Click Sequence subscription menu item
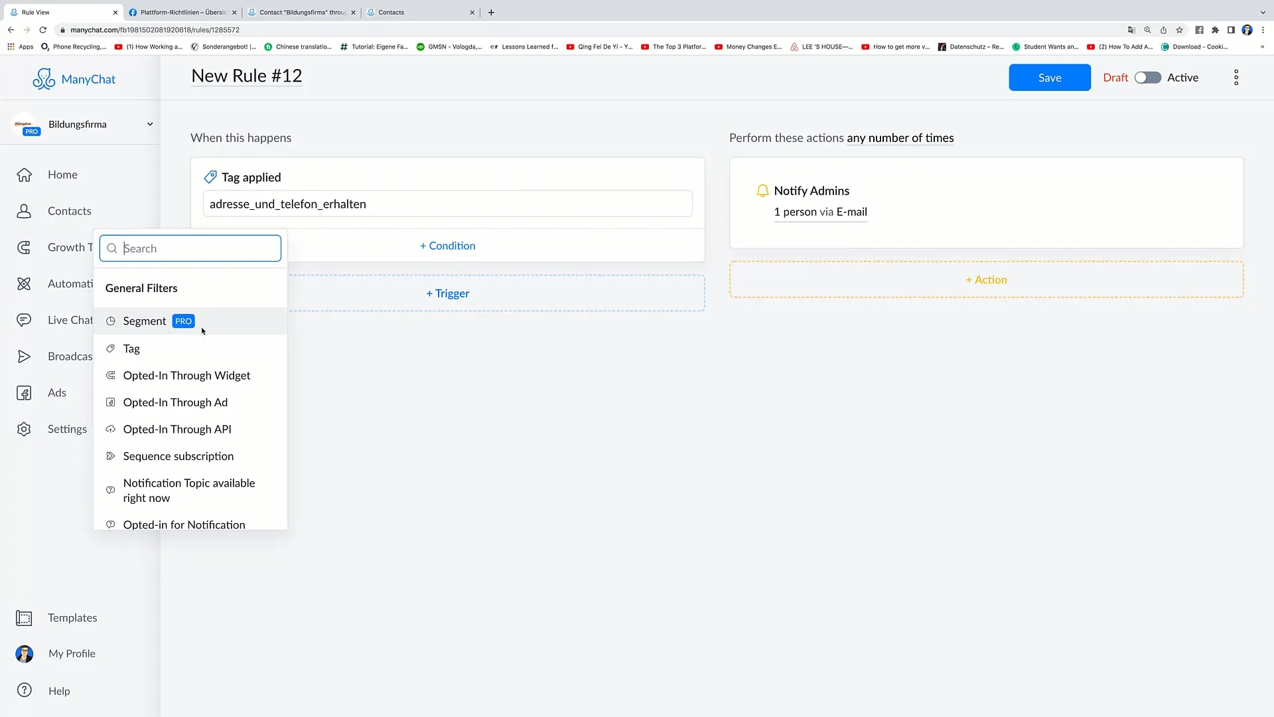The width and height of the screenshot is (1274, 717). tap(178, 456)
